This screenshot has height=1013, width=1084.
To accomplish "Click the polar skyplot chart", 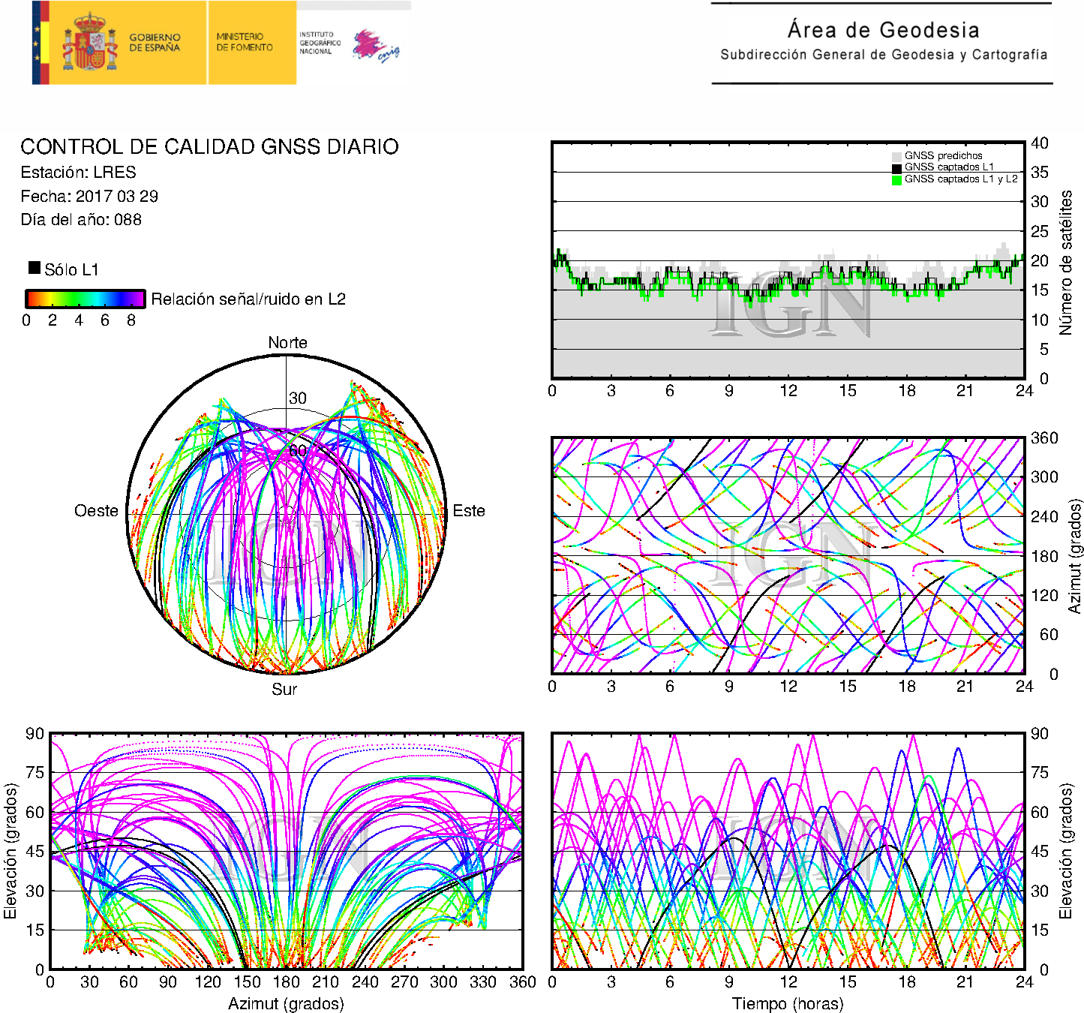I will pyautogui.click(x=287, y=514).
